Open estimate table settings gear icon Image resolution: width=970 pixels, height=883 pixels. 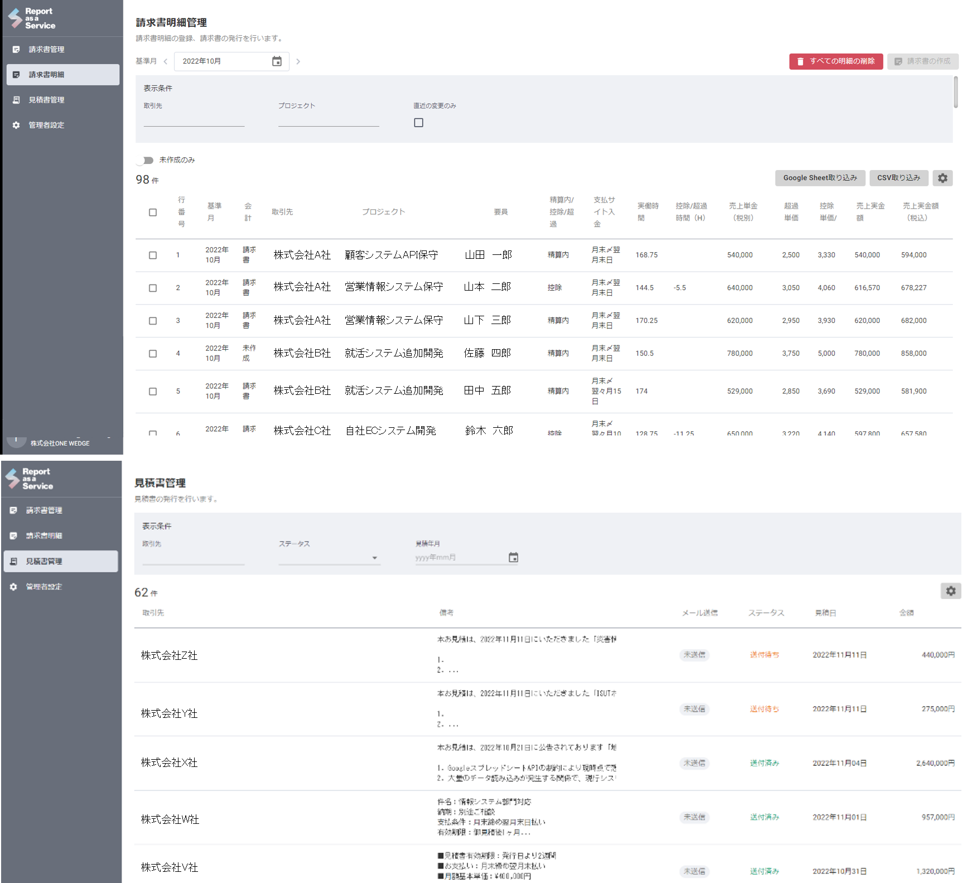[x=950, y=591]
